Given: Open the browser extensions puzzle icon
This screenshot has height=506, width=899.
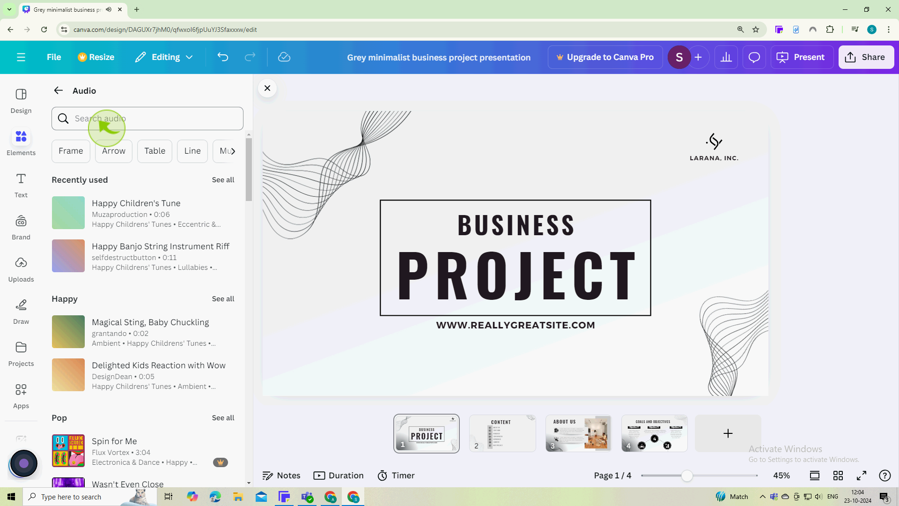Looking at the screenshot, I should point(830,30).
